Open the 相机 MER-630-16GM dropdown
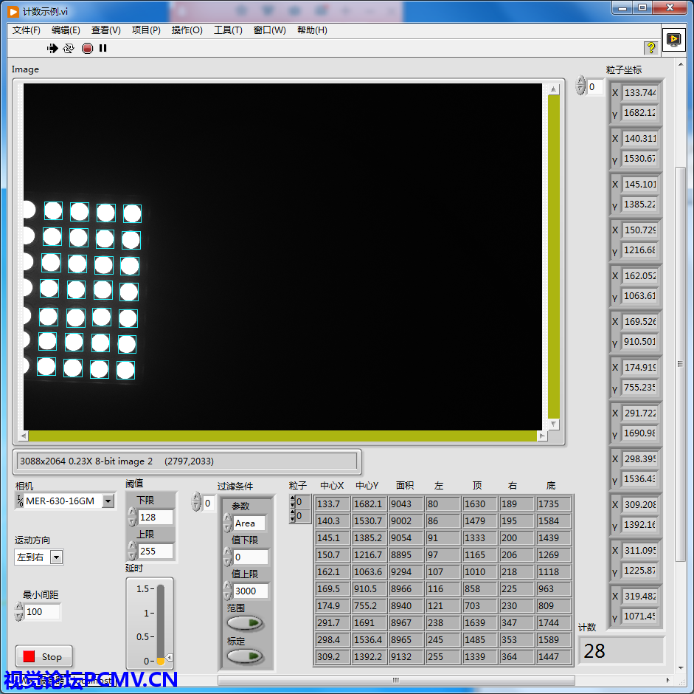694x694 pixels. (x=108, y=501)
